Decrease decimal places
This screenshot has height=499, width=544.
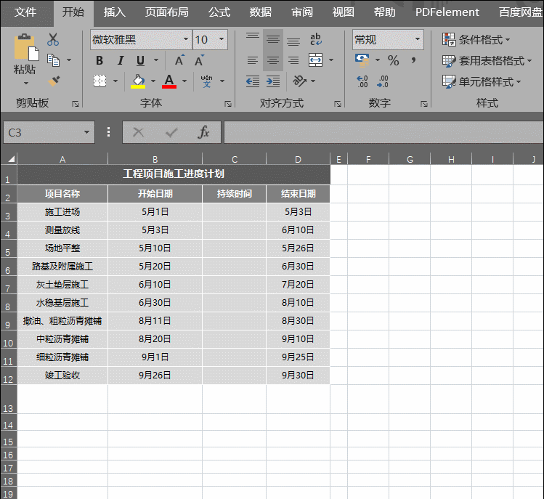click(383, 81)
